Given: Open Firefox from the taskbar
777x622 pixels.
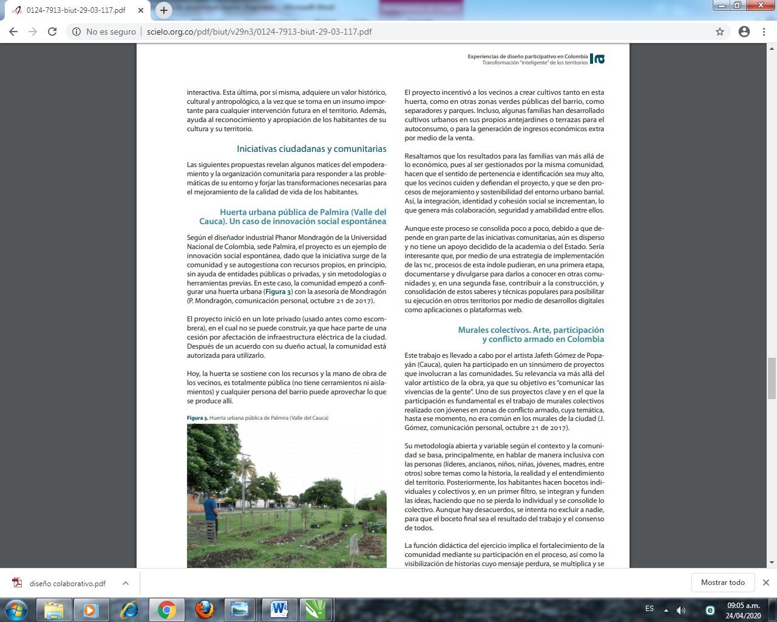Looking at the screenshot, I should pyautogui.click(x=205, y=609).
